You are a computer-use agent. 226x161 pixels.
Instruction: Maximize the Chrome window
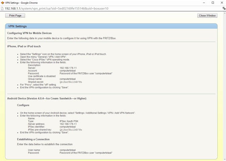(x=213, y=3)
